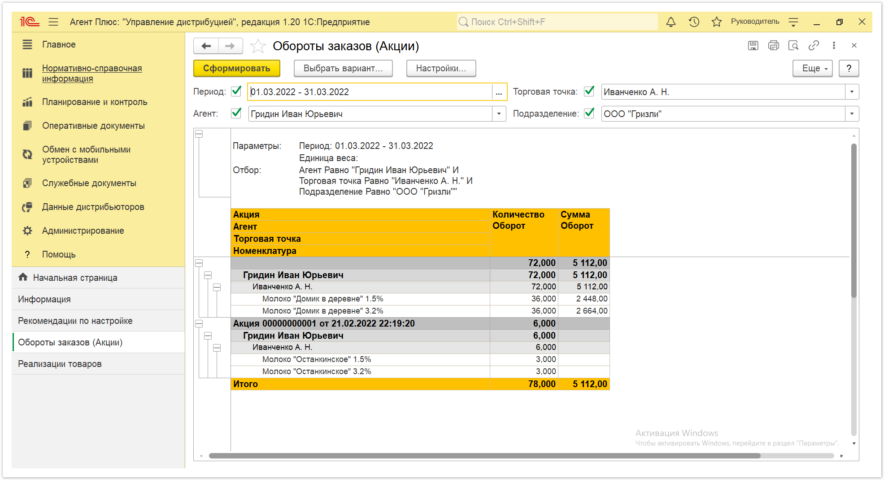Open Планирование и контроль section
This screenshot has width=884, height=480.
coord(95,102)
